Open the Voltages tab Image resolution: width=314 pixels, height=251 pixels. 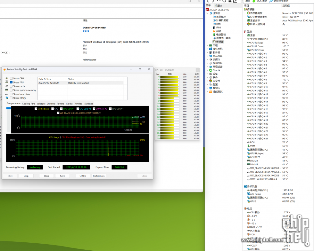point(41,104)
